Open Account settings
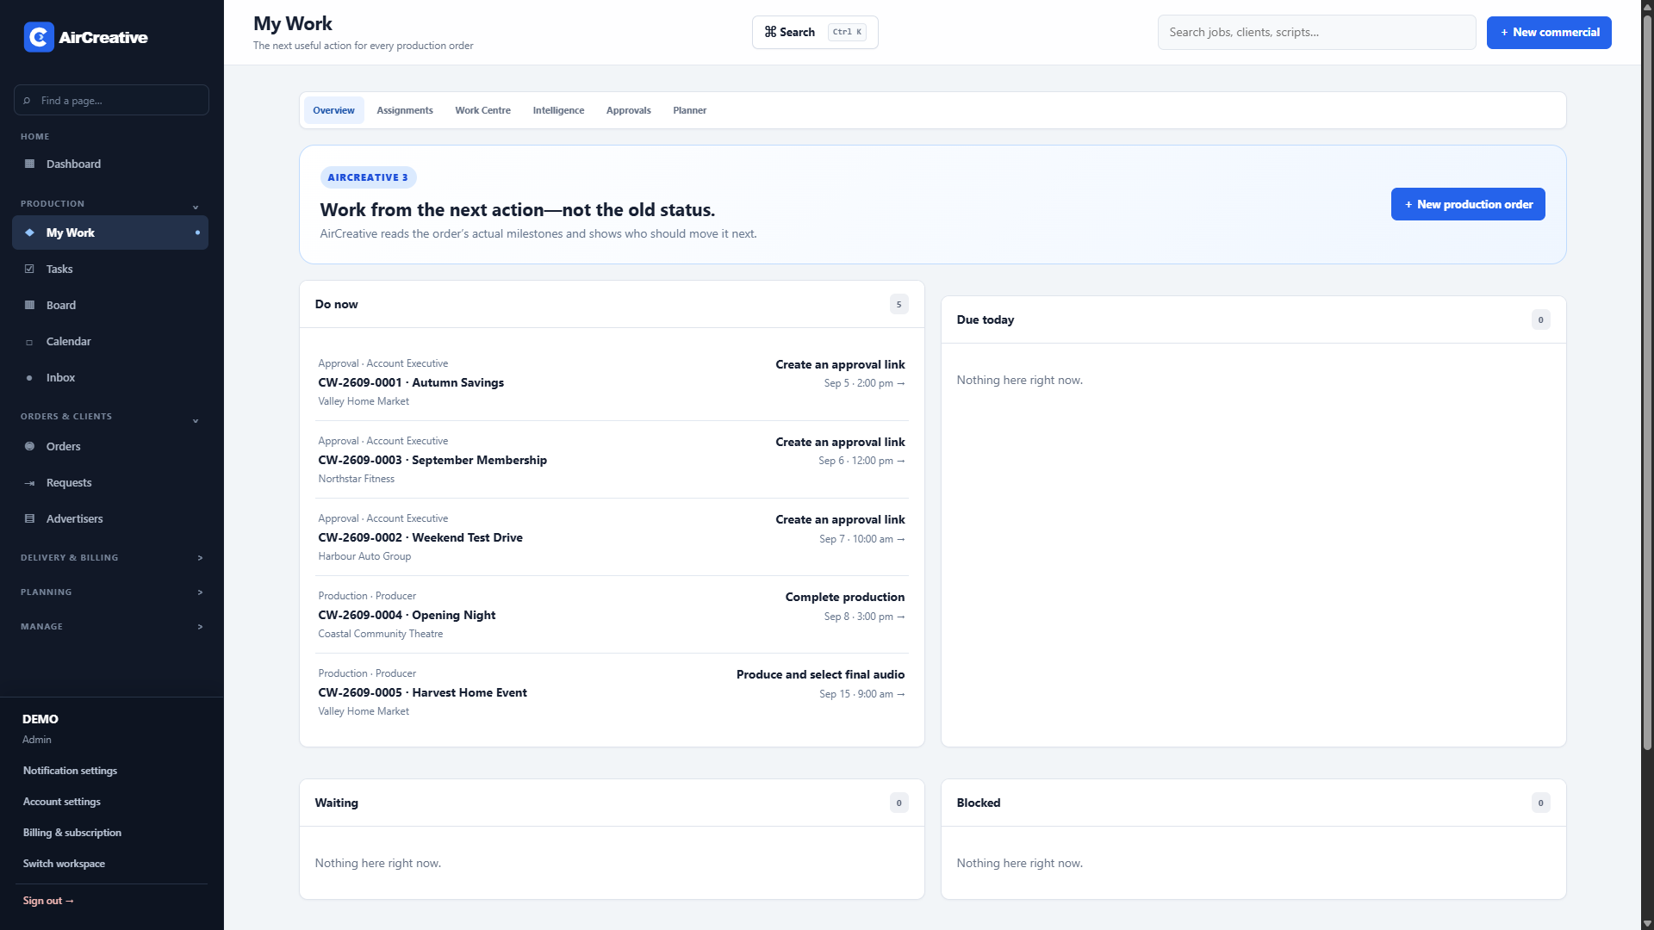This screenshot has width=1654, height=930. click(x=61, y=802)
